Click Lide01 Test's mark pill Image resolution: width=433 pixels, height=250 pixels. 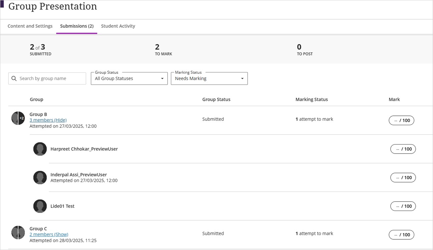(x=403, y=206)
